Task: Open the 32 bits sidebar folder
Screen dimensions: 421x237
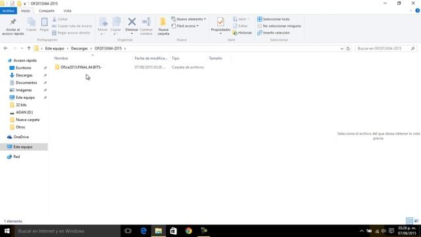Action: tap(18, 105)
